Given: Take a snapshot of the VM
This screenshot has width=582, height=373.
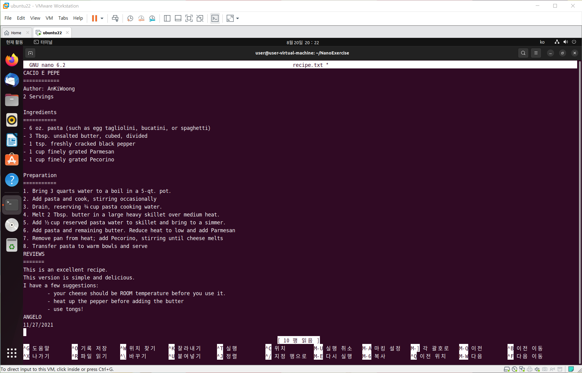Looking at the screenshot, I should coord(130,18).
